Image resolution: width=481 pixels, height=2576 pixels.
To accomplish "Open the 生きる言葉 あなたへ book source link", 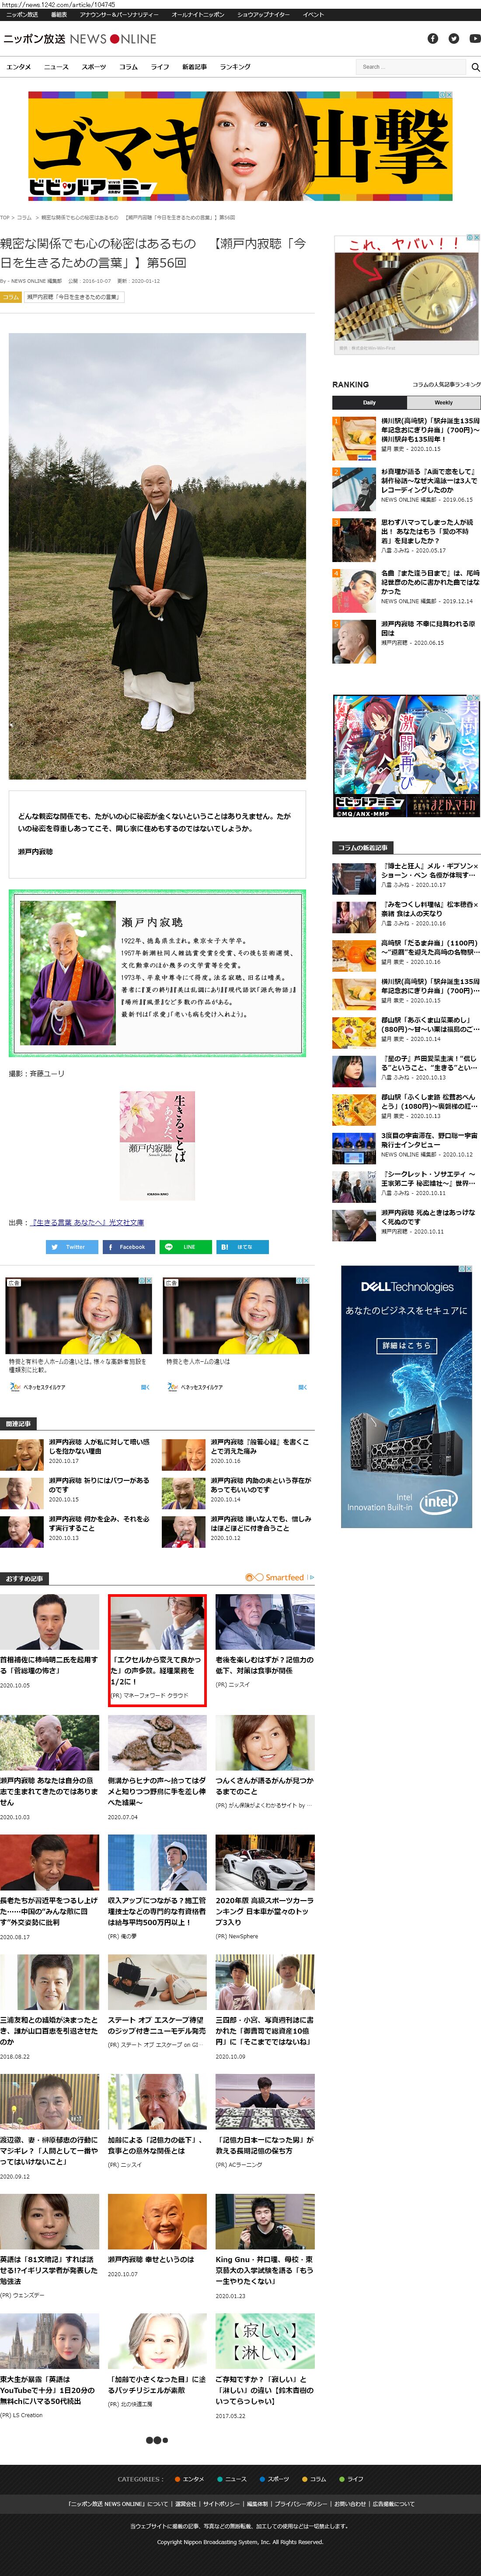I will pyautogui.click(x=87, y=1222).
